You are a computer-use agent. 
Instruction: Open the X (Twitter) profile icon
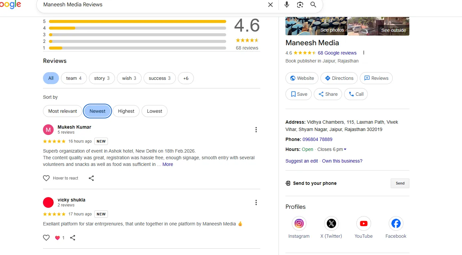coord(331,224)
